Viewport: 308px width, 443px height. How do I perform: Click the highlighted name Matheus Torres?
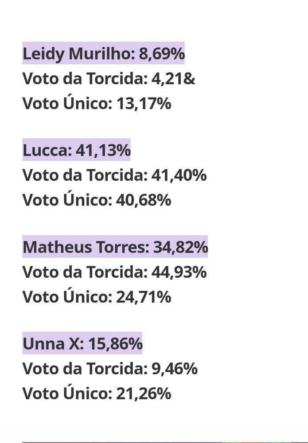tap(85, 247)
